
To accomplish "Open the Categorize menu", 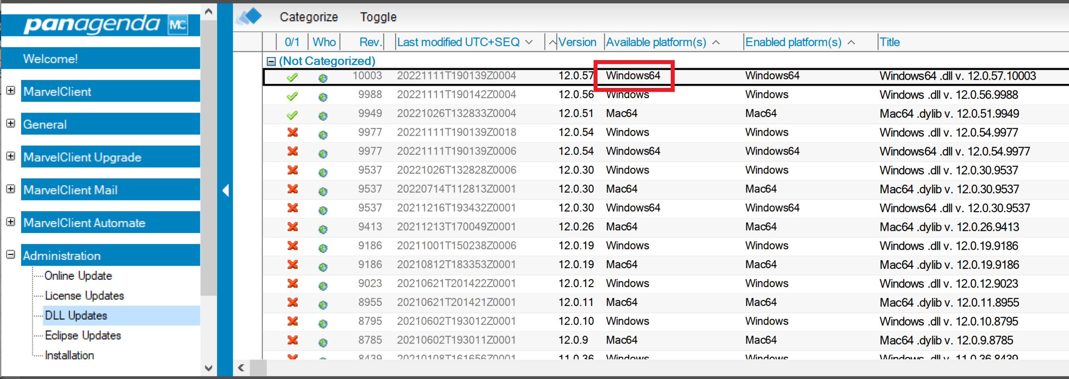I will pos(309,17).
